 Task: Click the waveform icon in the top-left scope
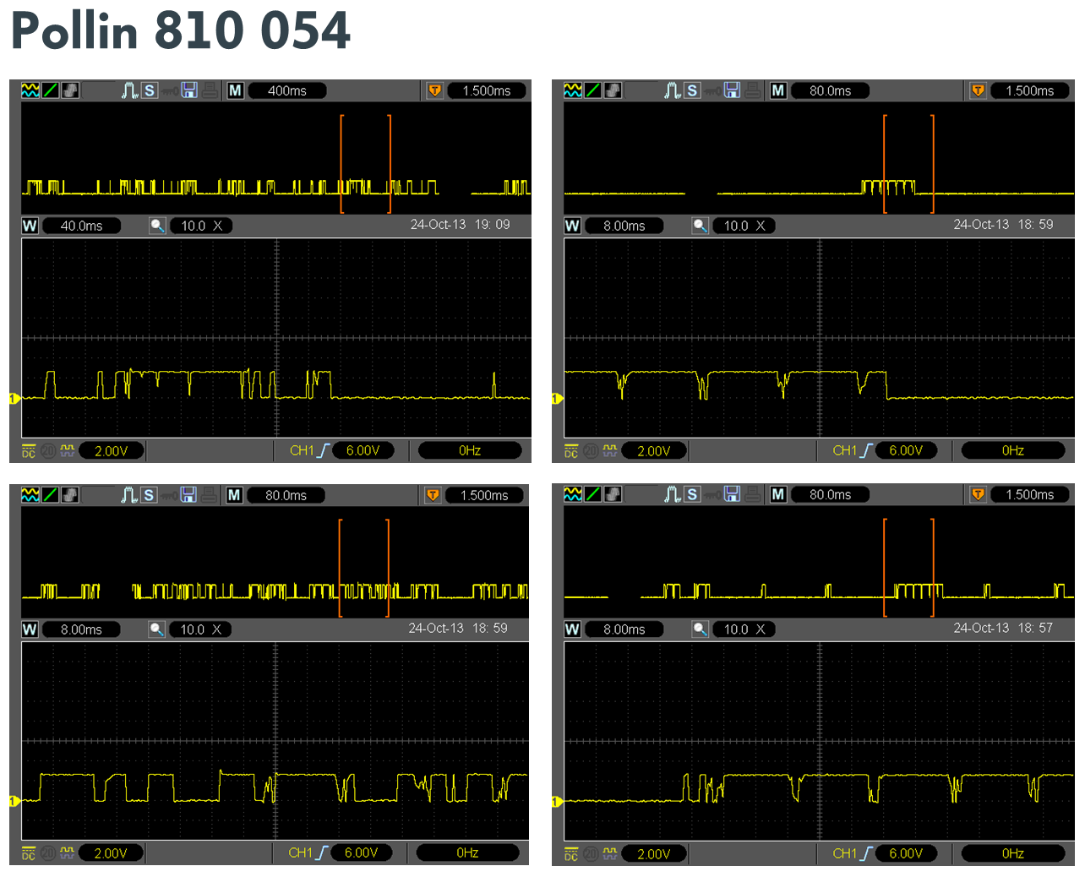click(x=30, y=90)
